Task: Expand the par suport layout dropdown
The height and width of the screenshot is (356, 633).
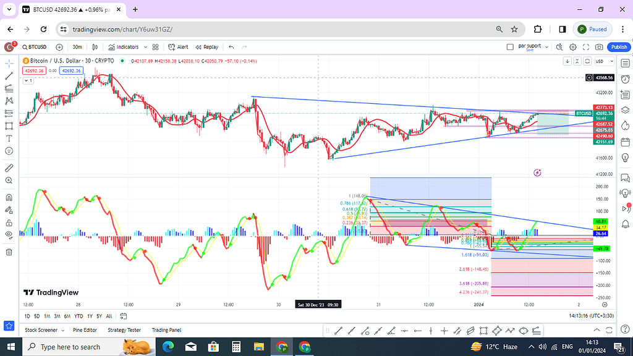Action: click(547, 47)
